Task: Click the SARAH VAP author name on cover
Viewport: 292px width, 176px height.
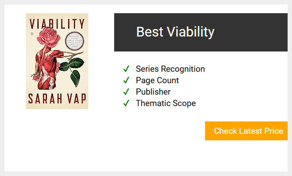Action: [57, 99]
